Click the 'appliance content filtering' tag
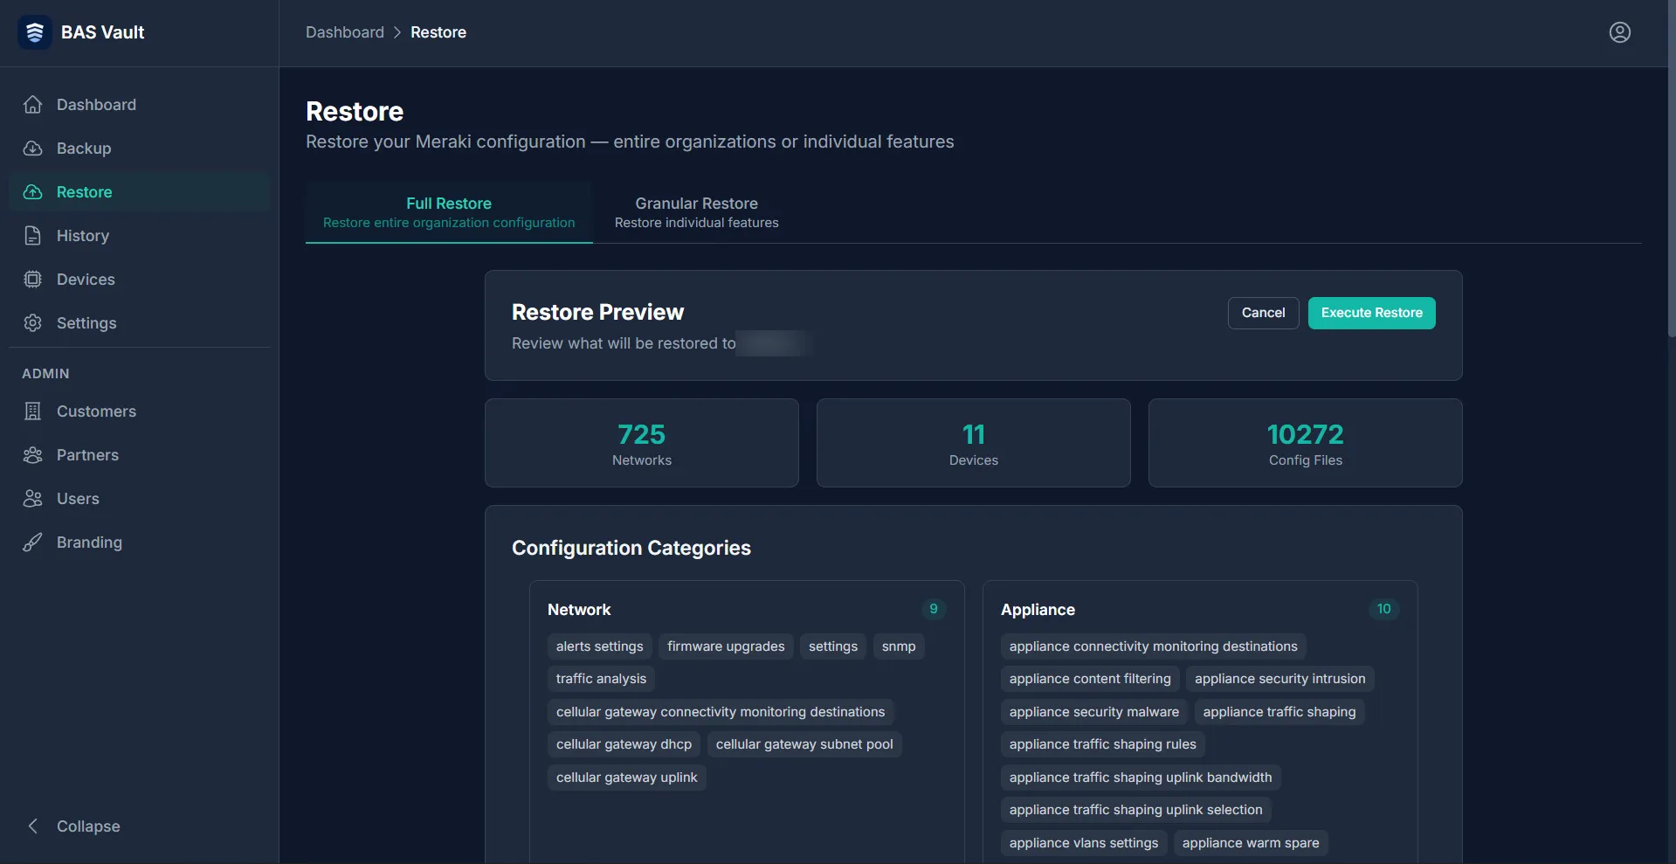The width and height of the screenshot is (1676, 864). click(1090, 679)
